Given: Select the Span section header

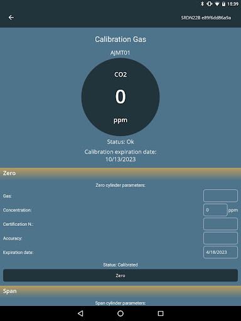Looking at the screenshot, I should [120, 291].
